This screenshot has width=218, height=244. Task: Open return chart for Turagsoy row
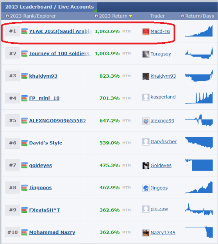pos(199,53)
